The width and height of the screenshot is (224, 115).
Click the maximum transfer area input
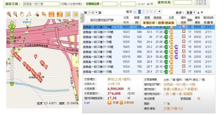point(128,4)
